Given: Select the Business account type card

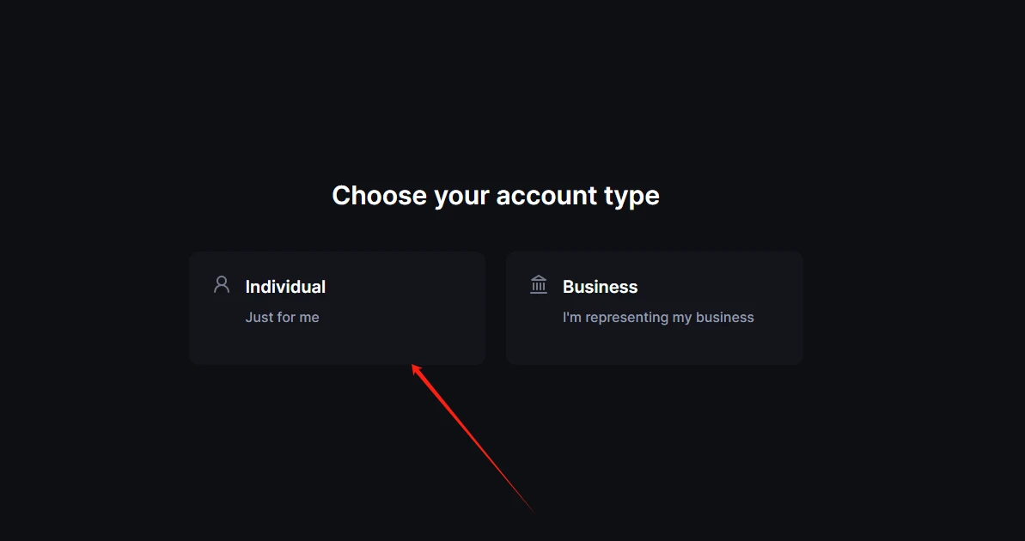Looking at the screenshot, I should point(654,307).
